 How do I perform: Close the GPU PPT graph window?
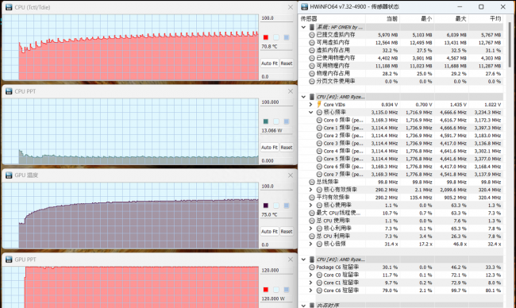(291, 260)
